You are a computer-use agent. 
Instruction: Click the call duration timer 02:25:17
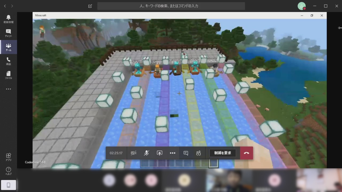pos(116,153)
